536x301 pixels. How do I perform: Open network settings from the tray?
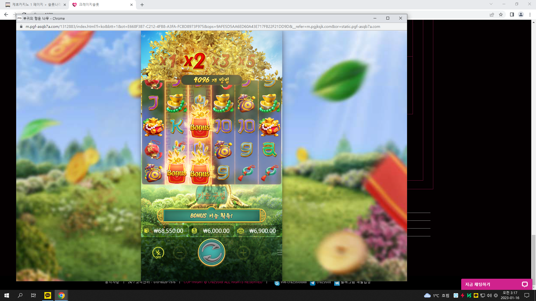(x=483, y=295)
